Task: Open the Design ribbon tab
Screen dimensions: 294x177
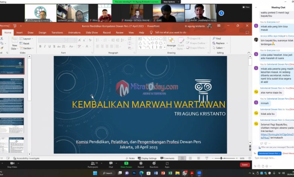Action: pos(42,33)
